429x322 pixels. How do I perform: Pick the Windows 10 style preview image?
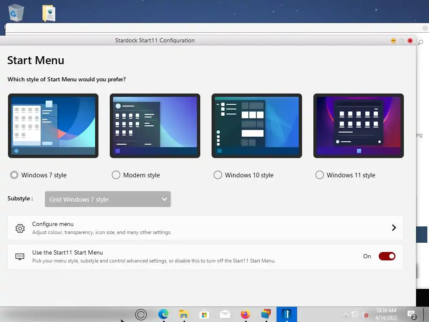(257, 126)
